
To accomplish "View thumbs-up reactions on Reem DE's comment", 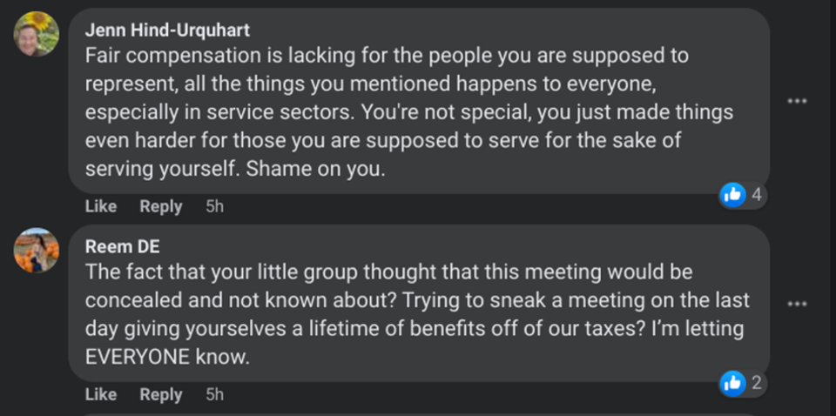I will coord(733,383).
